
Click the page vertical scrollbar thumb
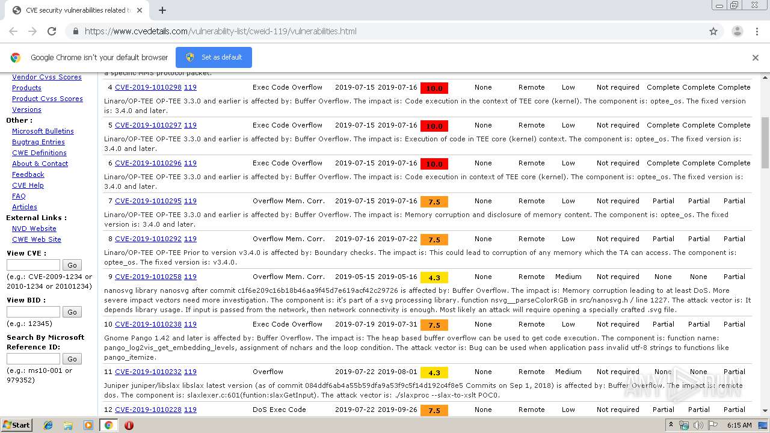click(765, 143)
